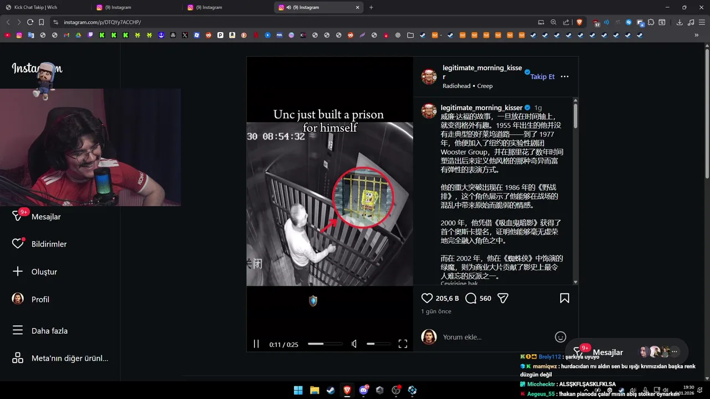Like the post with the heart icon

427,298
